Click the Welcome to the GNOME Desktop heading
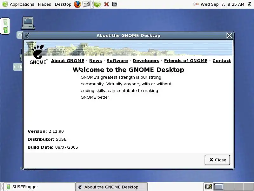Screen dimensions: 254x191 129,70
